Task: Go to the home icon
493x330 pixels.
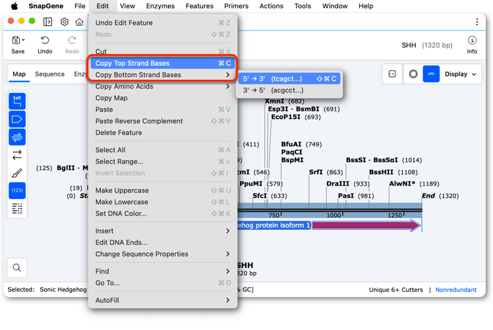Action: tap(80, 22)
